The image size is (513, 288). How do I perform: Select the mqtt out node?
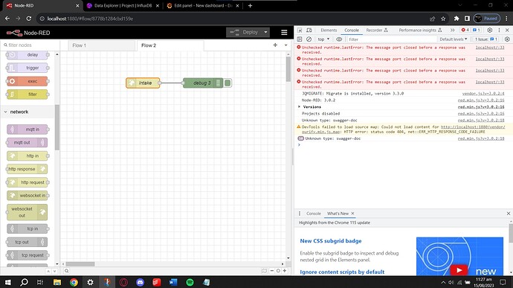click(x=28, y=143)
